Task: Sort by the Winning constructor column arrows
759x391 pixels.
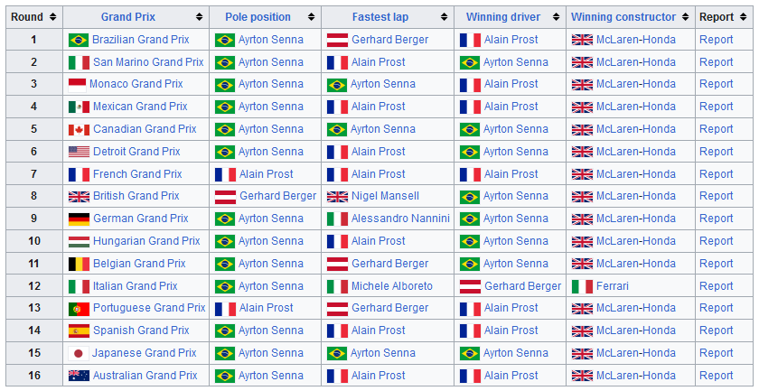Action: click(x=686, y=17)
